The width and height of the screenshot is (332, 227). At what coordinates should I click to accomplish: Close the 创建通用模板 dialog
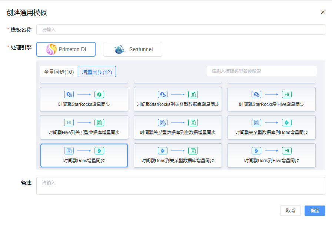pyautogui.click(x=323, y=12)
